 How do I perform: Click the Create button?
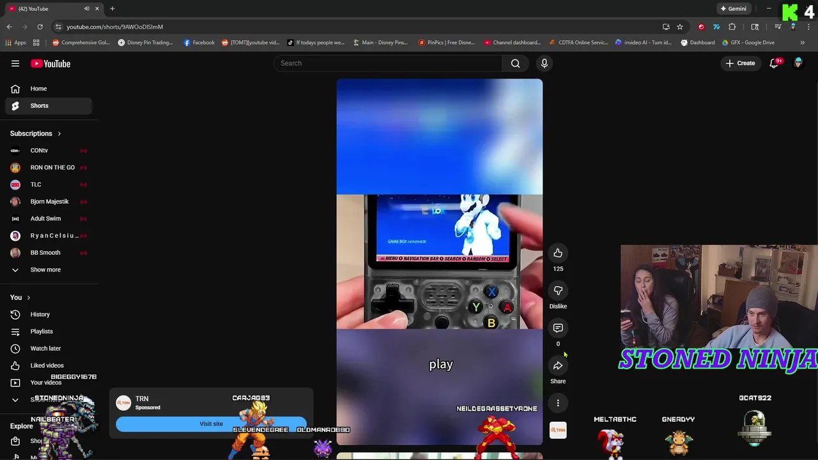point(740,63)
